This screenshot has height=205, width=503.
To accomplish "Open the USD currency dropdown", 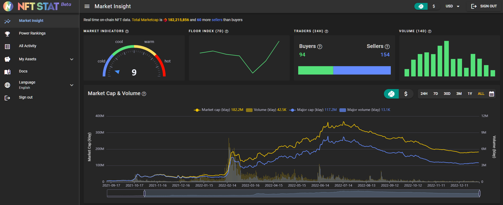I will pyautogui.click(x=452, y=6).
